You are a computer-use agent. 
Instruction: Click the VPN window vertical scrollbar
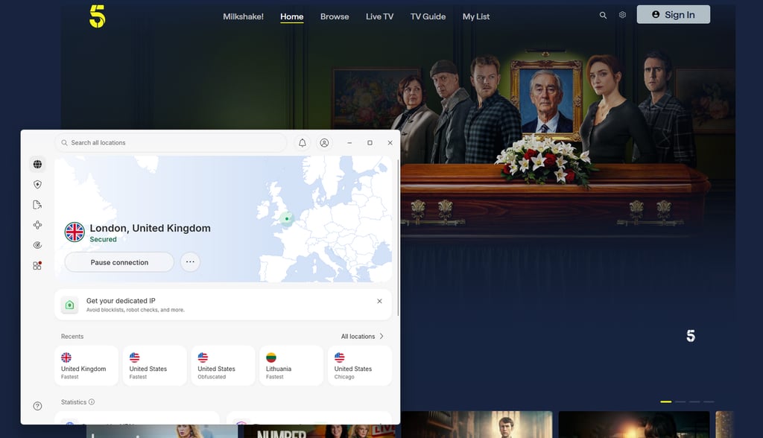click(398, 238)
